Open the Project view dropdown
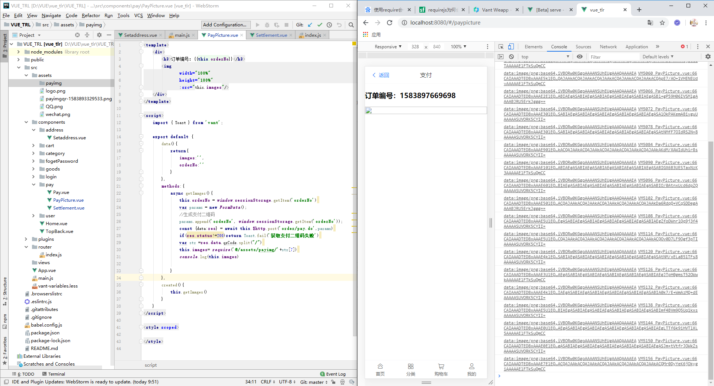714x386 pixels. (30, 35)
